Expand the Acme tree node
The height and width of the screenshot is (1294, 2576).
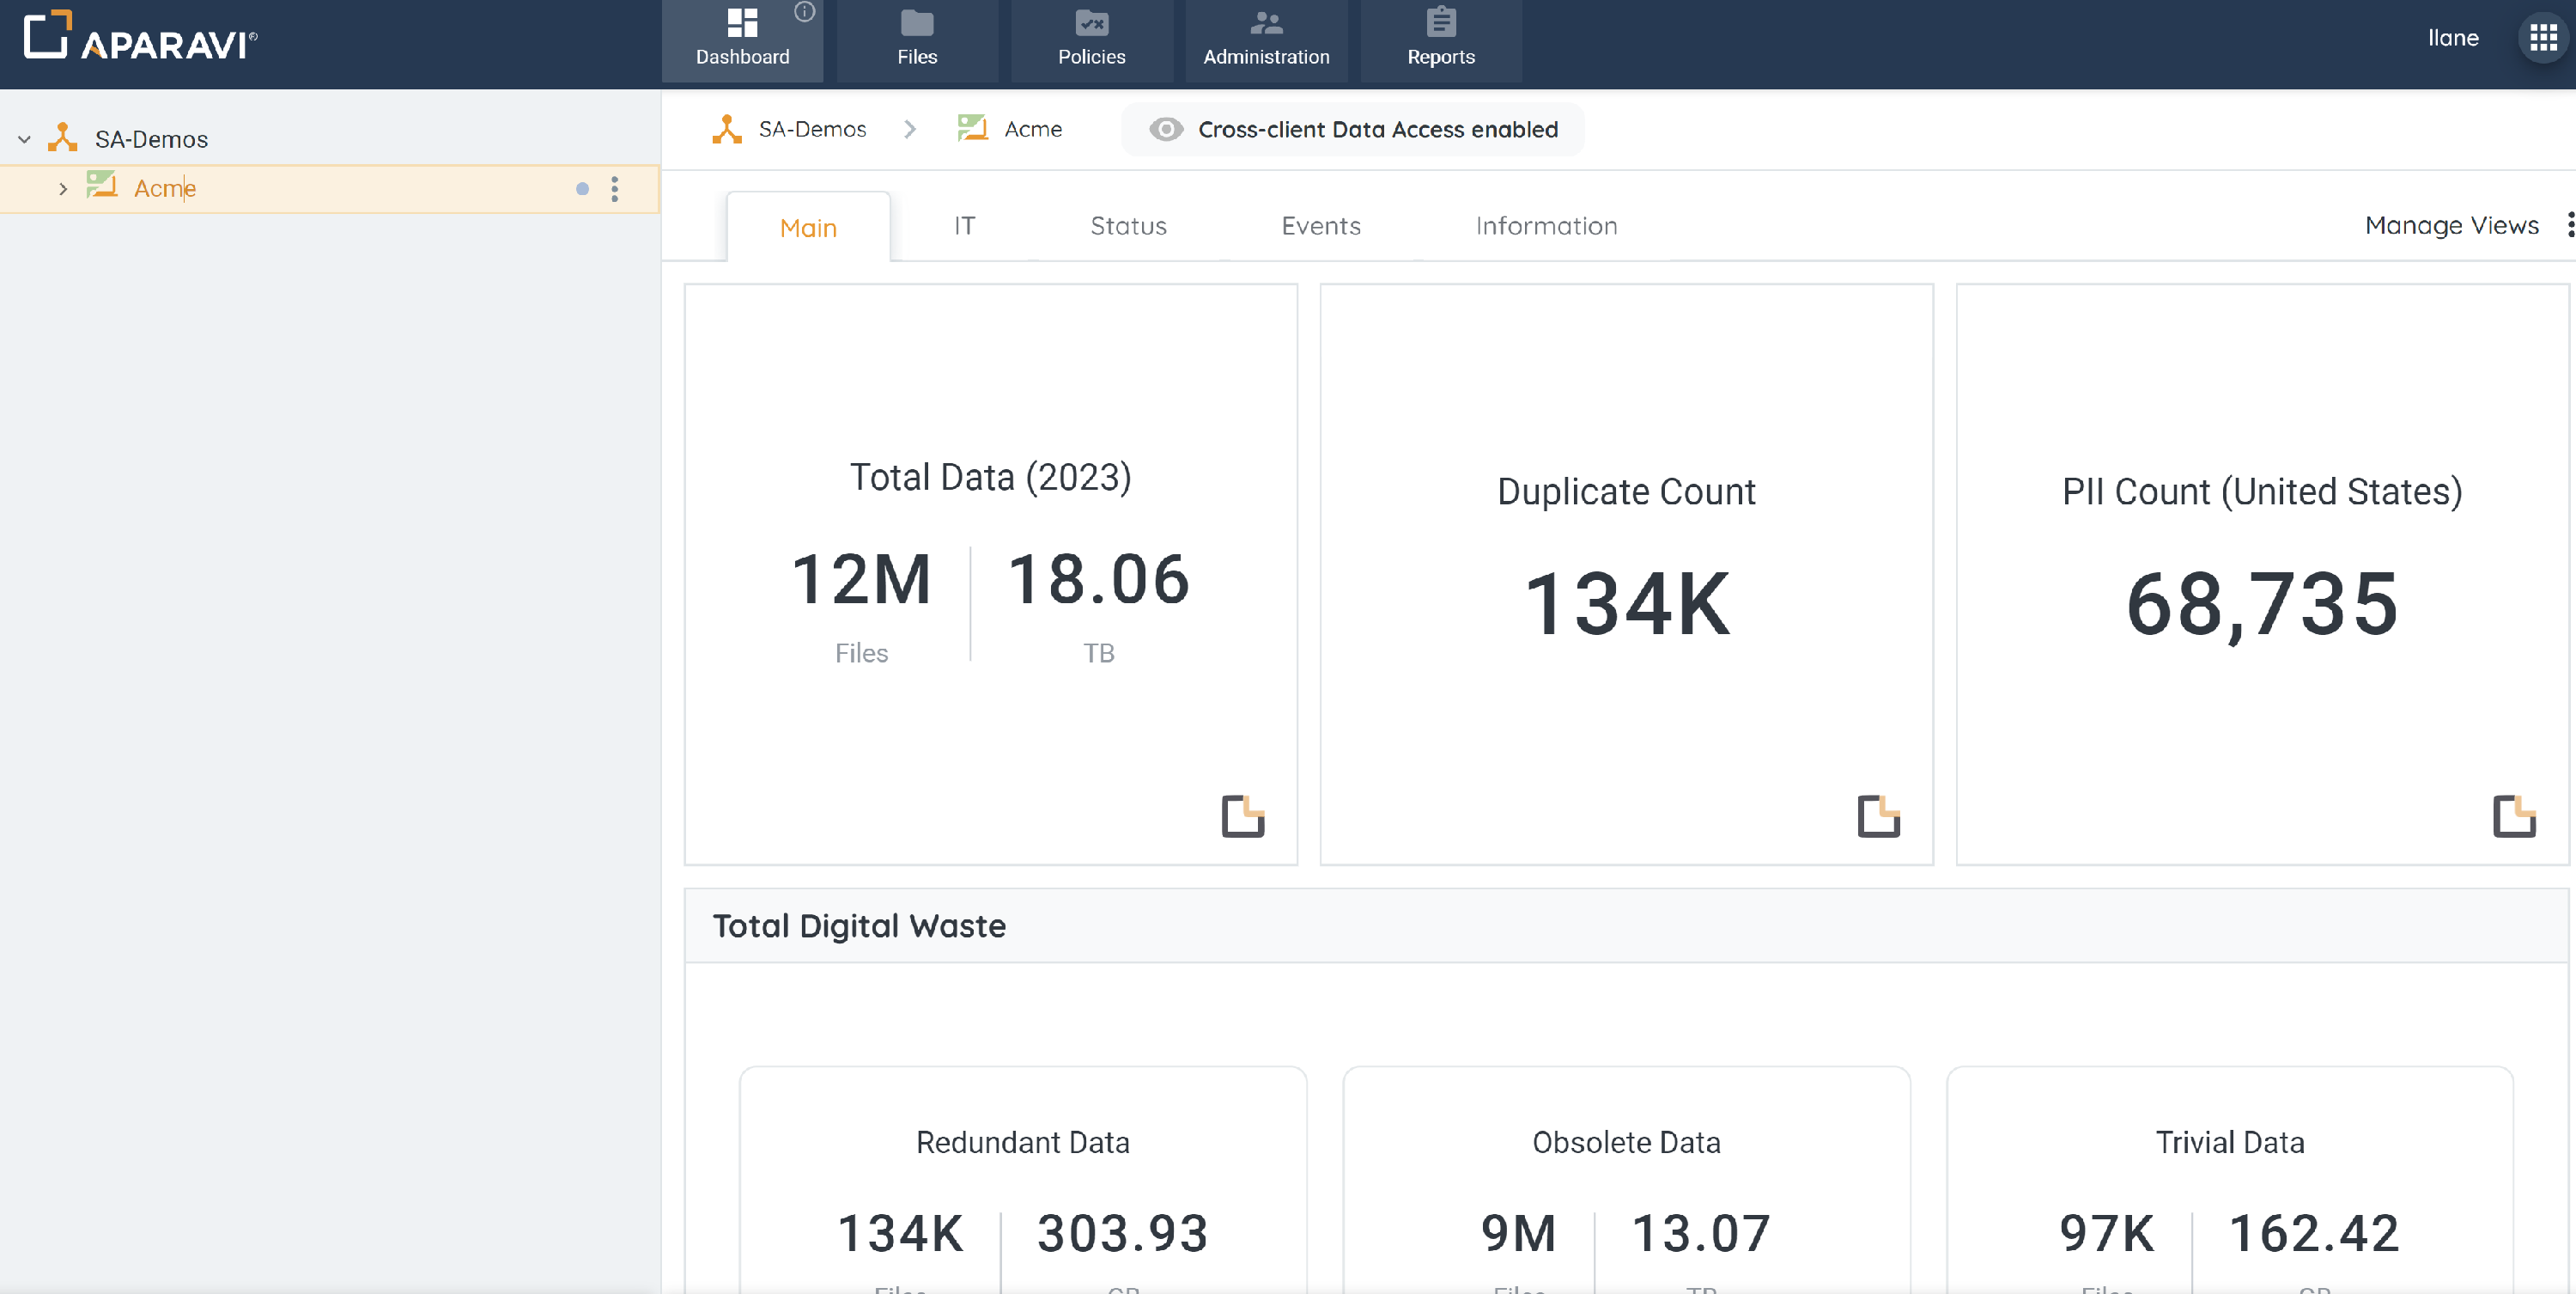[x=63, y=188]
